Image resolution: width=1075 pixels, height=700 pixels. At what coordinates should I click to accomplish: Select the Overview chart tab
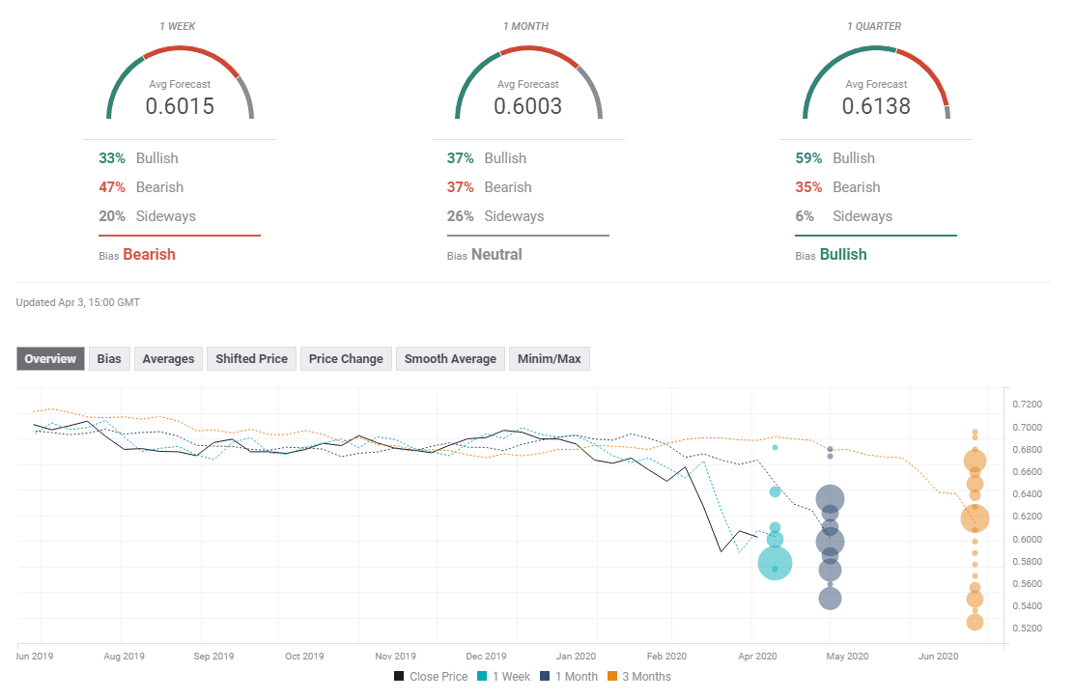click(50, 358)
